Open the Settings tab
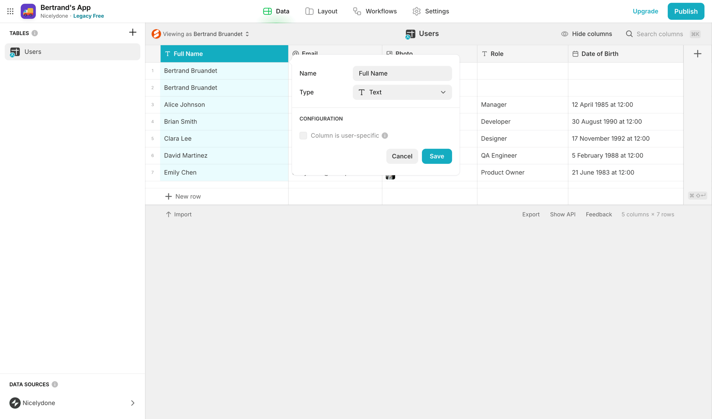The image size is (712, 419). coord(431,11)
